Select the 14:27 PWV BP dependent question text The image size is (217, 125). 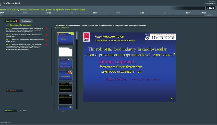[25, 40]
